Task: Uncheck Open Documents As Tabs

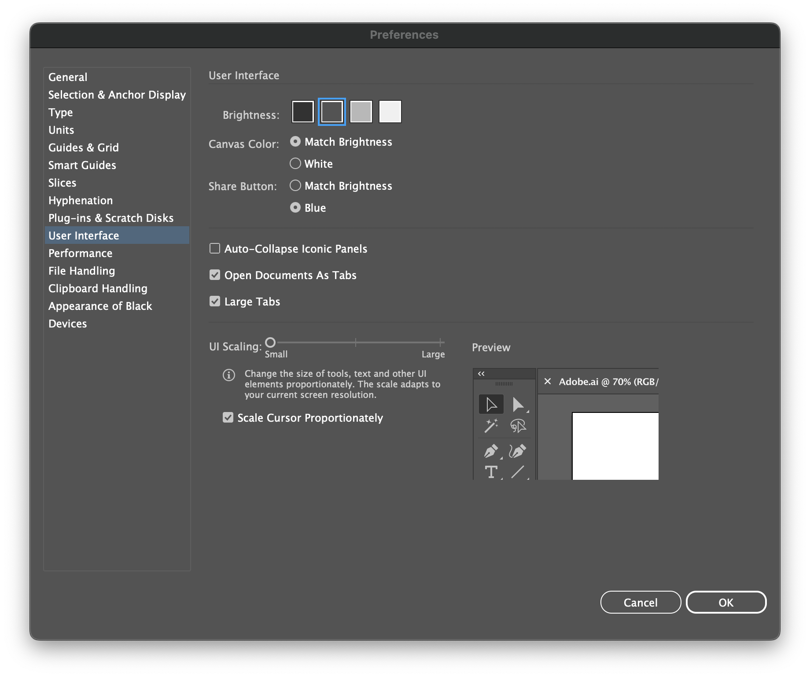Action: click(215, 275)
